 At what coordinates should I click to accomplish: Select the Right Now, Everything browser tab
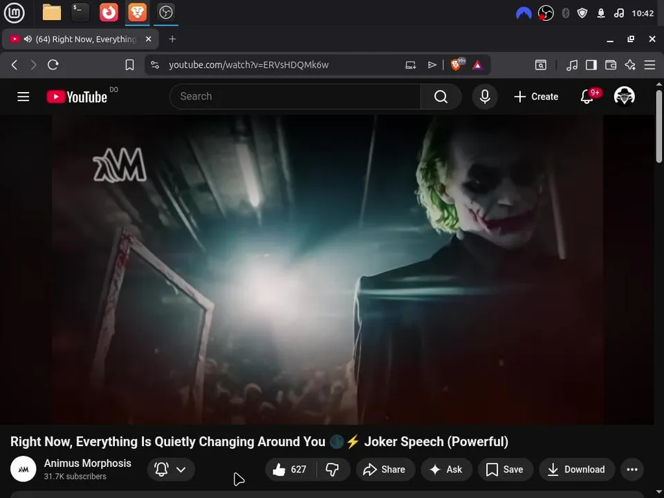pos(80,39)
